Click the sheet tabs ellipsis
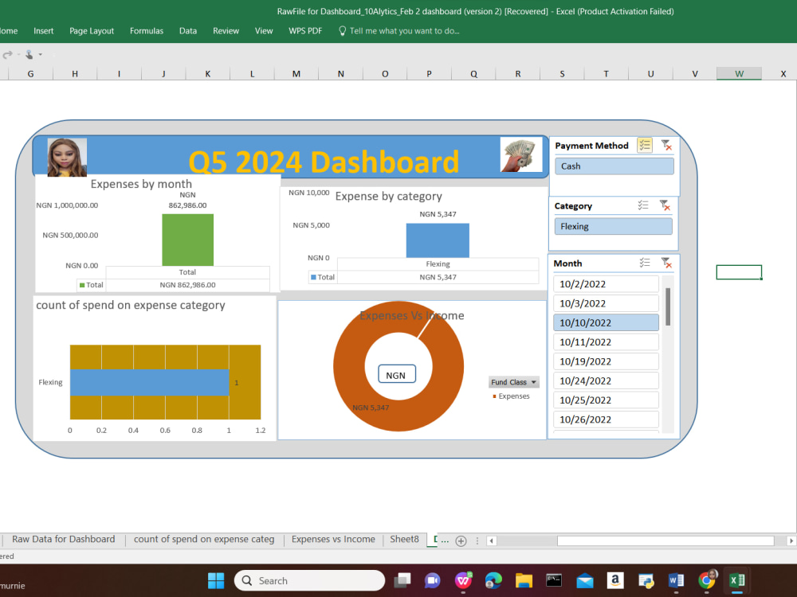Screen dimensions: 797x597 445,540
